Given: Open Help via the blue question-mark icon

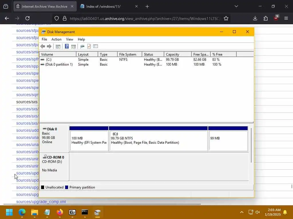Looking at the screenshot, I should coord(67,46).
